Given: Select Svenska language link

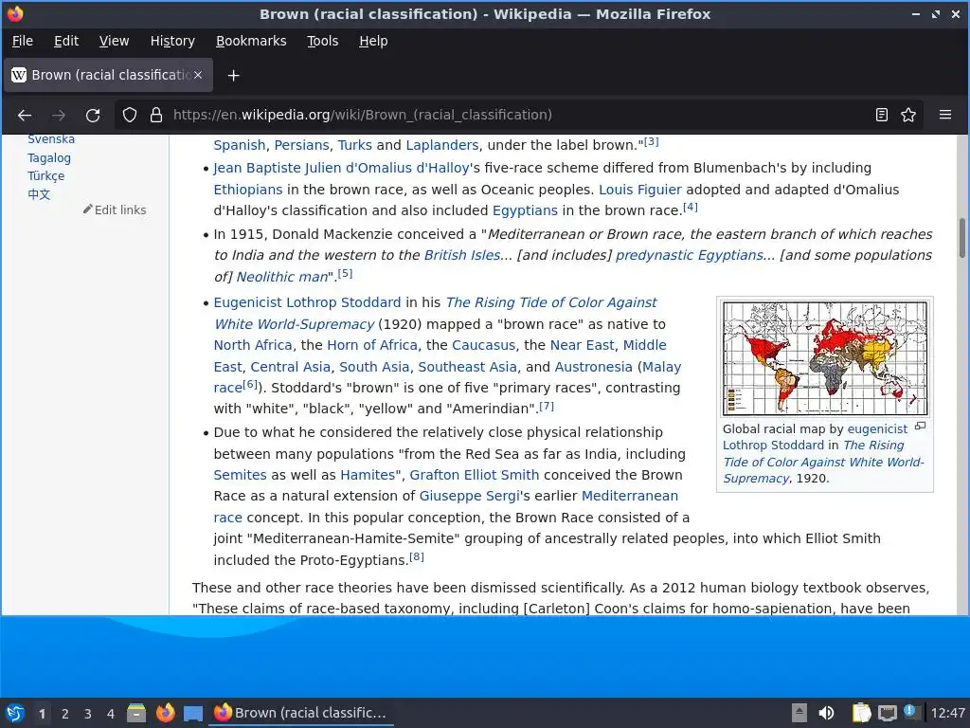Looking at the screenshot, I should point(51,139).
